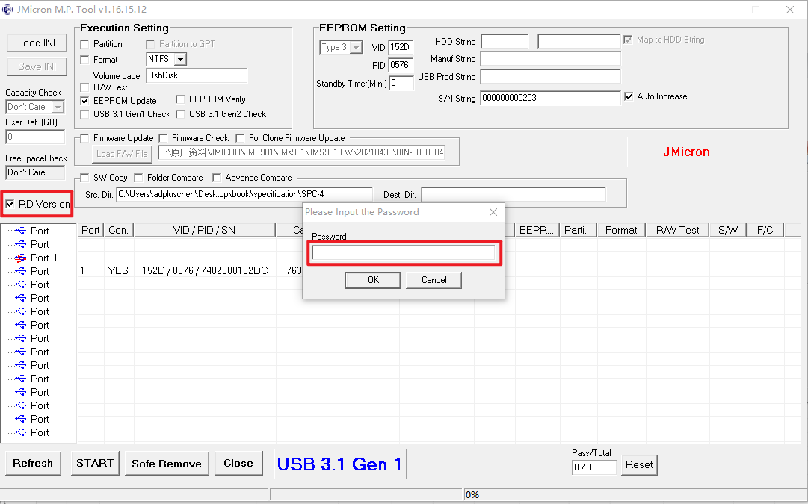Image resolution: width=808 pixels, height=504 pixels.
Task: Click Safe Remove
Action: 167,464
